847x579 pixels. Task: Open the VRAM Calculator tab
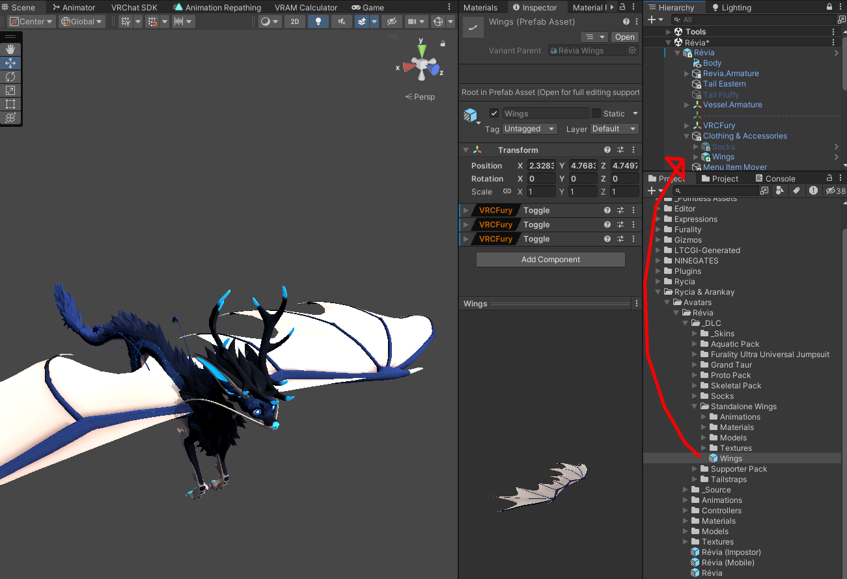click(306, 7)
